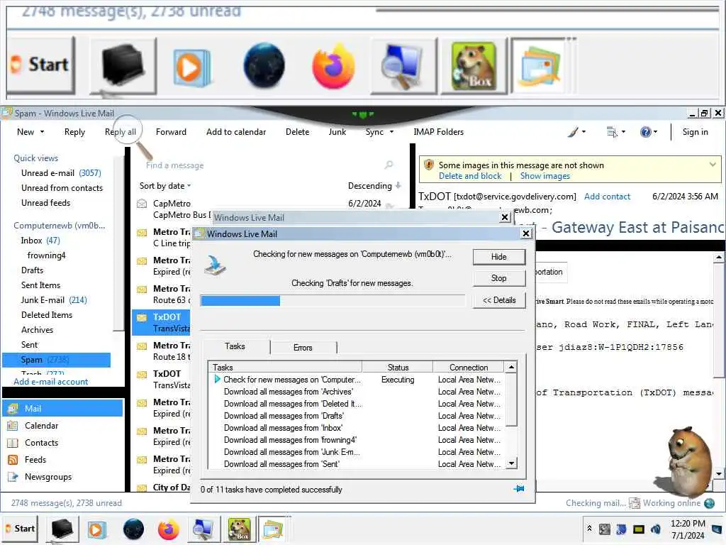Image resolution: width=726 pixels, height=545 pixels.
Task: Toggle descending sort order arrow
Action: 398,185
